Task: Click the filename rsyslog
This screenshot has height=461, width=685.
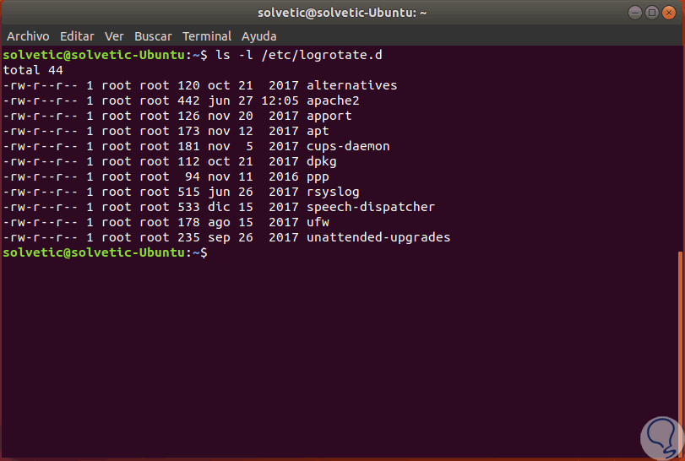Action: click(x=333, y=193)
